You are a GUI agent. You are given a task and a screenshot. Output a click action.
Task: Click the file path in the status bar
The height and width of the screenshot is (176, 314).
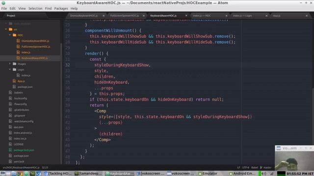pyautogui.click(x=21, y=167)
